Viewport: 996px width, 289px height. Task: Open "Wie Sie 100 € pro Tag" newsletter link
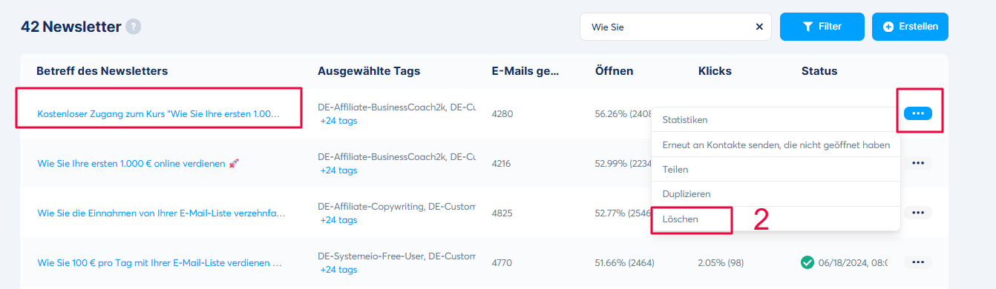(x=160, y=263)
